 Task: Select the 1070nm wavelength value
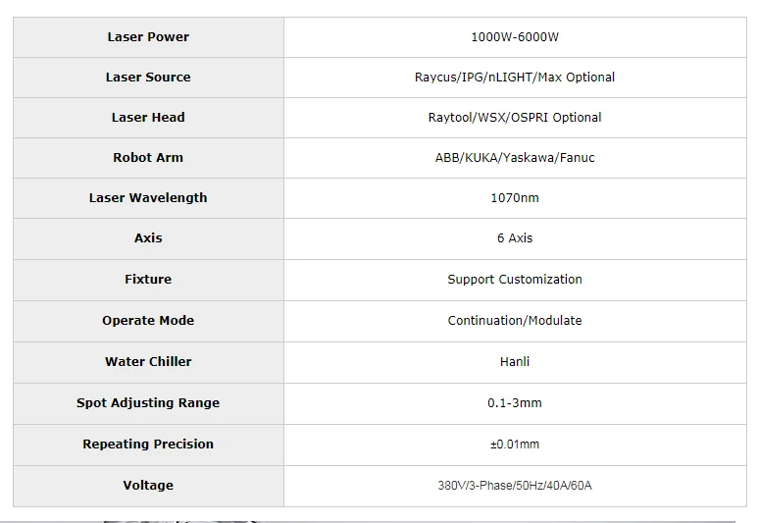point(515,198)
